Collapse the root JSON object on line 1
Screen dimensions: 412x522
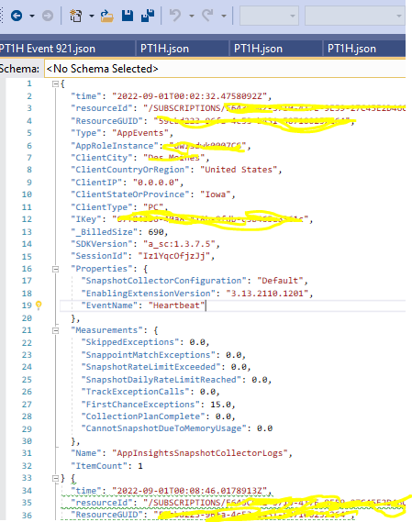tap(56, 83)
